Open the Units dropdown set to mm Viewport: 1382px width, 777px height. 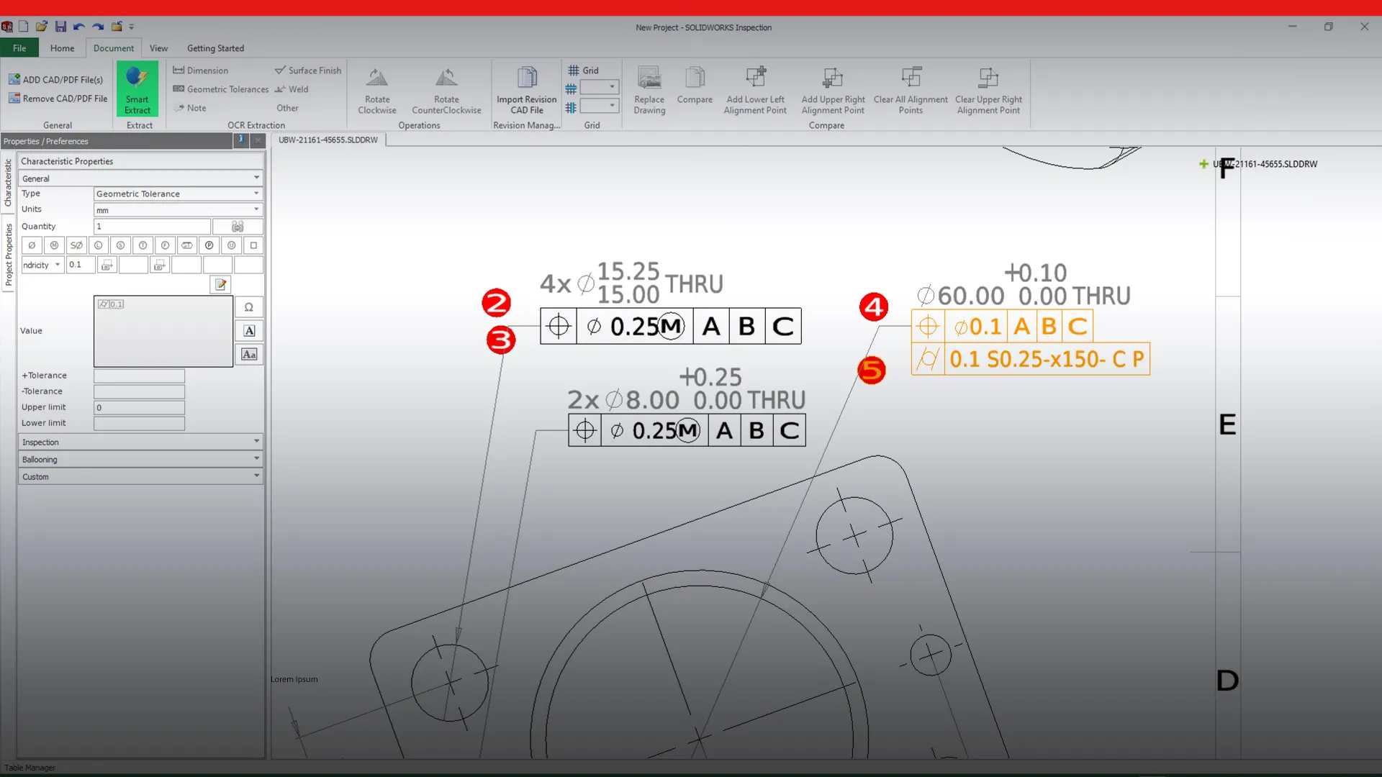tap(177, 209)
